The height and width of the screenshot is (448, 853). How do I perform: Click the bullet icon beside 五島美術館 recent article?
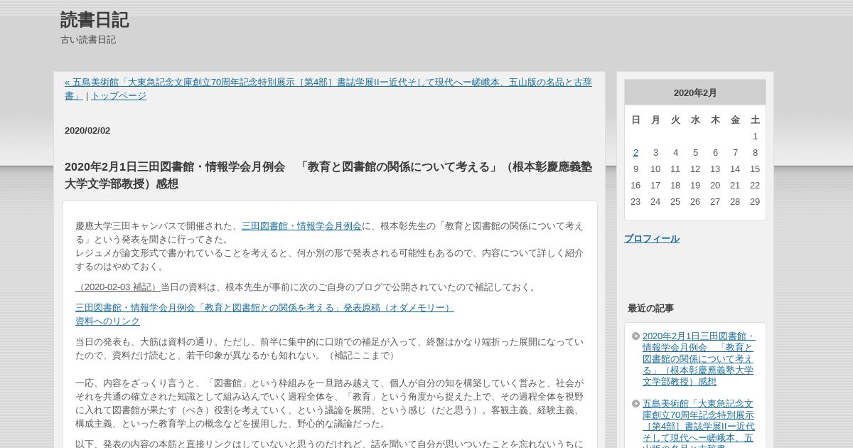coord(635,404)
